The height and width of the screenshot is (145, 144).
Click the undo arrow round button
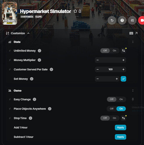tap(112, 20)
